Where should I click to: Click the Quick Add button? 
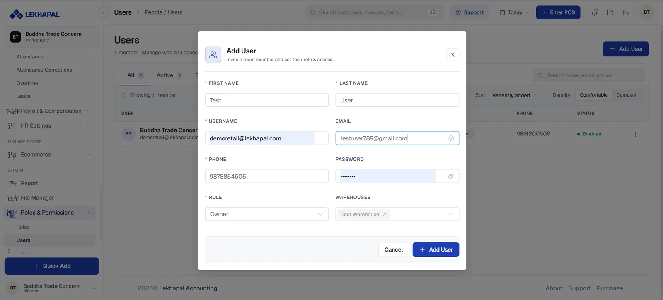click(52, 266)
